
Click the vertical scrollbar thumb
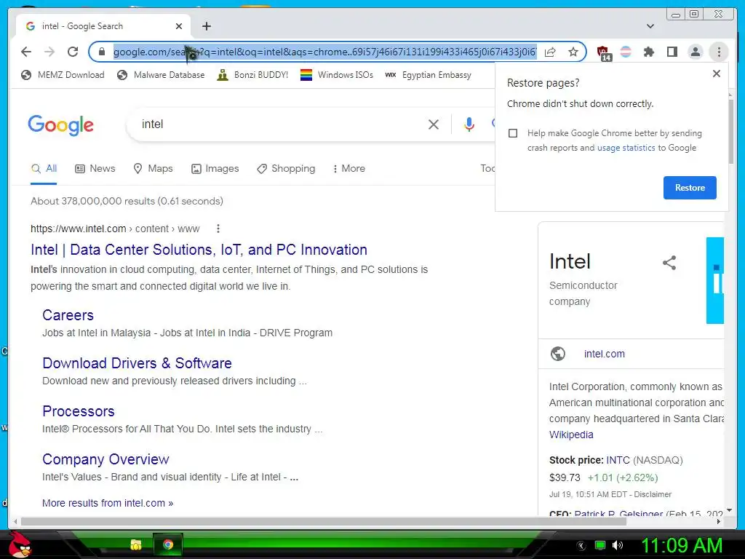(x=730, y=131)
